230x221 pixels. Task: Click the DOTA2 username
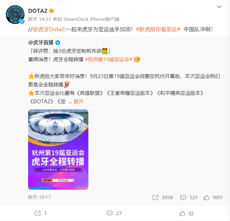coord(38,11)
